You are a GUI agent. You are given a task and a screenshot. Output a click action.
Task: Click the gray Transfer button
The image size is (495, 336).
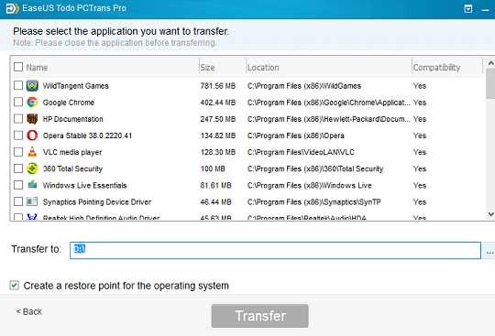(260, 316)
